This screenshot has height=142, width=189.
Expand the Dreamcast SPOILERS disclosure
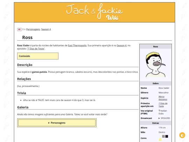(x=164, y=118)
